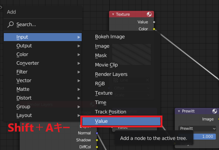Open the Distort submenu
The image size is (219, 150).
click(x=43, y=98)
